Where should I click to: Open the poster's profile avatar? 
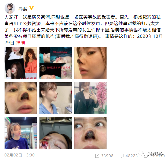10,8
